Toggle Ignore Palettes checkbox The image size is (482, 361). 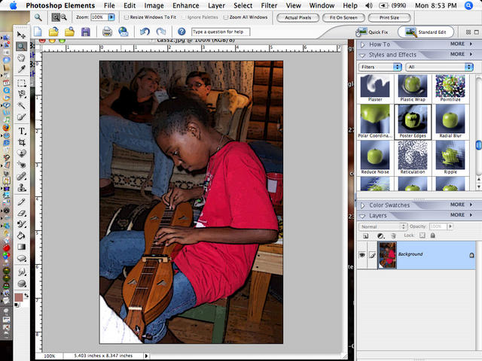184,17
